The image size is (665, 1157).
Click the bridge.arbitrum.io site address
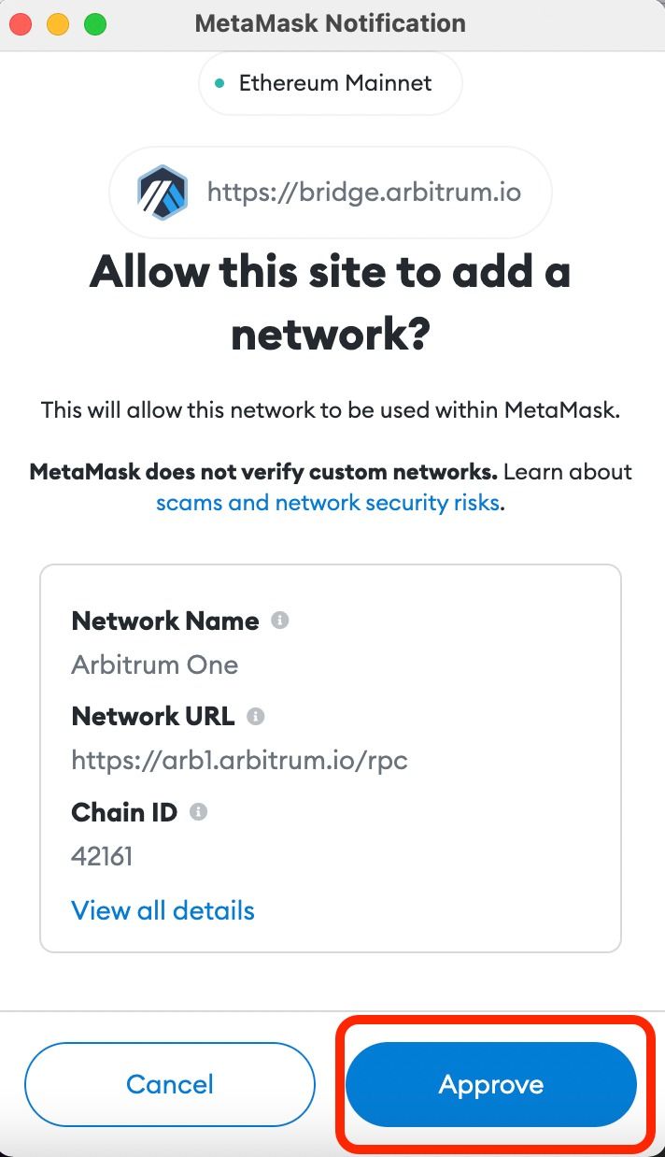363,193
